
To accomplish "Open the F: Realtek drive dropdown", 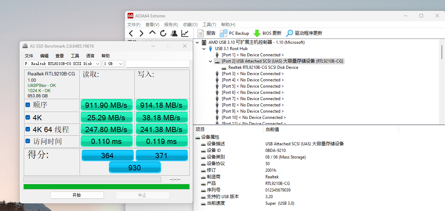I will [x=62, y=64].
